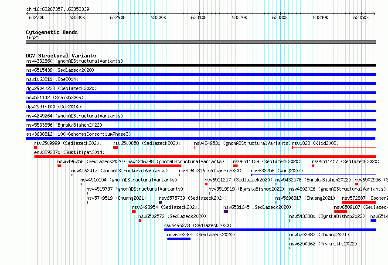Click the red nsv6509187 variant bar
Screen dimensions: 388x265
[341, 211]
